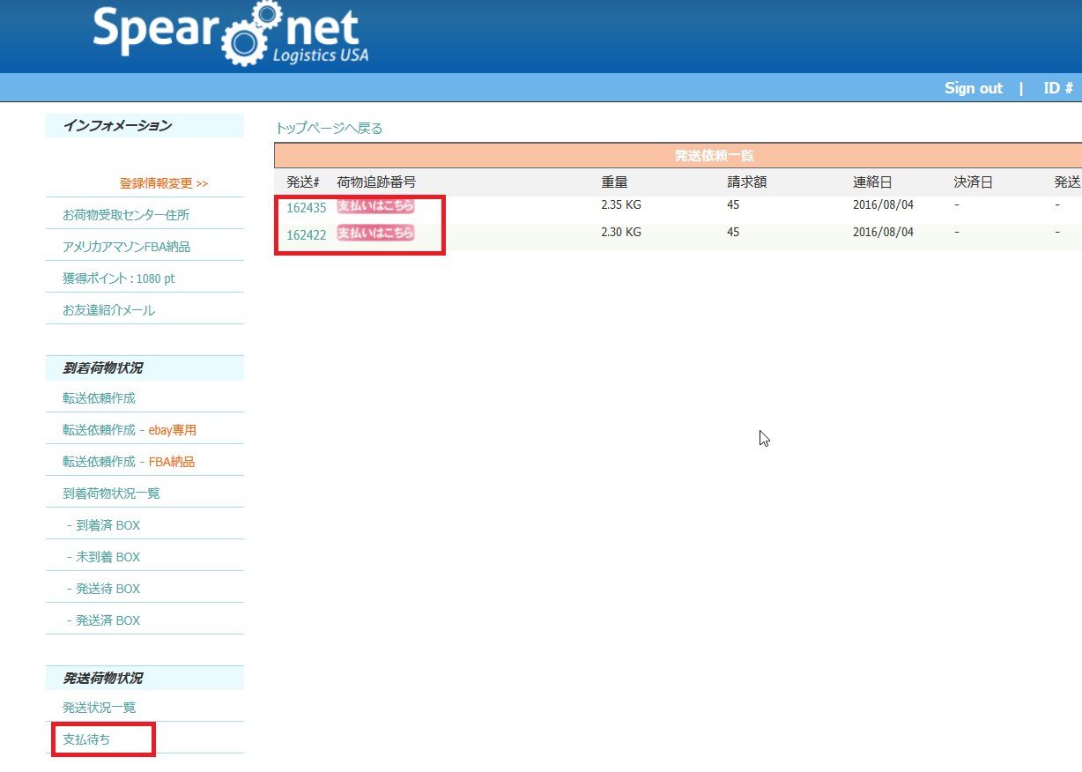Click the 2.35 KG weight cell
The width and height of the screenshot is (1082, 772).
click(x=621, y=205)
